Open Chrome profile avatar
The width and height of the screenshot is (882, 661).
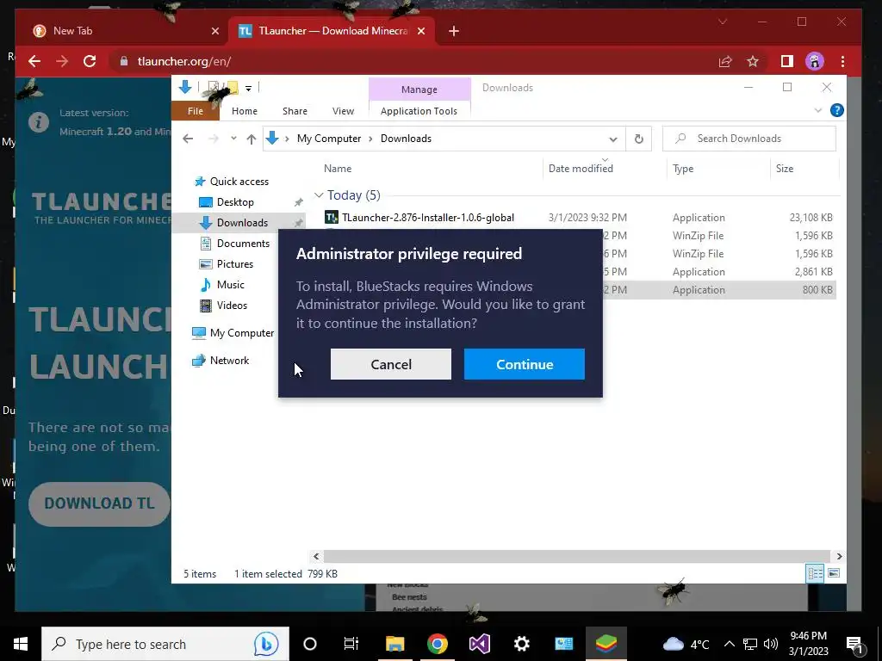click(x=815, y=61)
